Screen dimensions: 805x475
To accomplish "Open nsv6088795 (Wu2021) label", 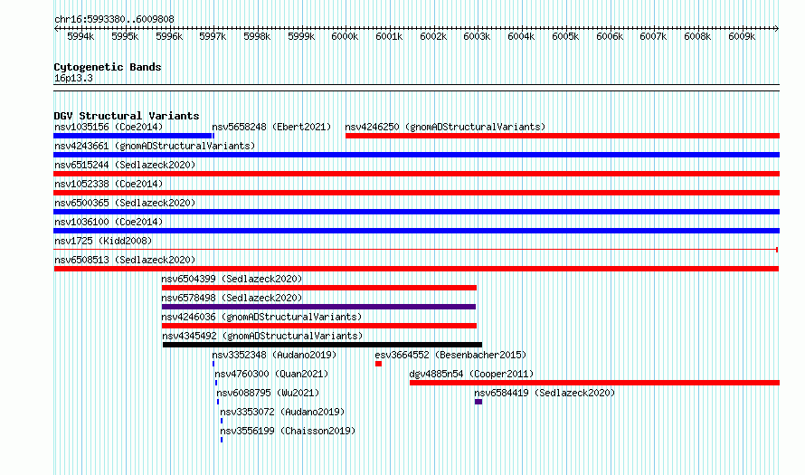I will [268, 393].
